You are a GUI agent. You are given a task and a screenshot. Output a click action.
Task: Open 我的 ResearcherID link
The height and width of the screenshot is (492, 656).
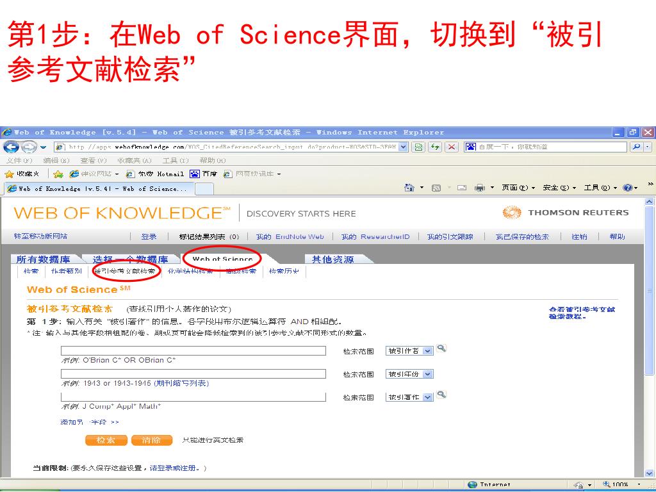pos(375,237)
